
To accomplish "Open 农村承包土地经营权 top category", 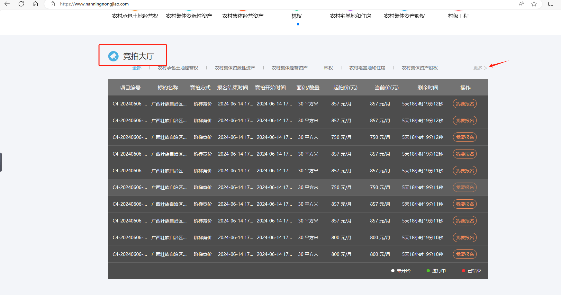I will click(x=135, y=16).
